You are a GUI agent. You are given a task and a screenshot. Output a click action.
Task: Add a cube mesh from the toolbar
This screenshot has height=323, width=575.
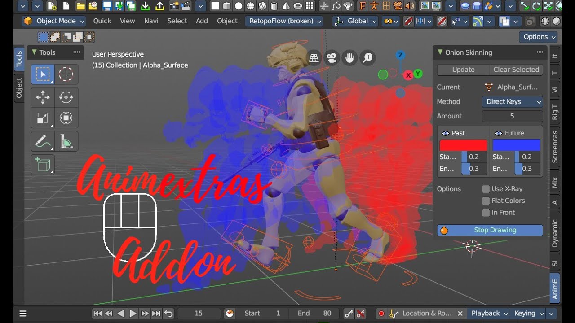click(227, 6)
